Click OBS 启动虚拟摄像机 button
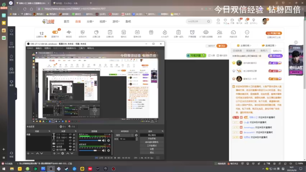Image resolution: width=306 pixels, height=172 pixels. coord(152,142)
